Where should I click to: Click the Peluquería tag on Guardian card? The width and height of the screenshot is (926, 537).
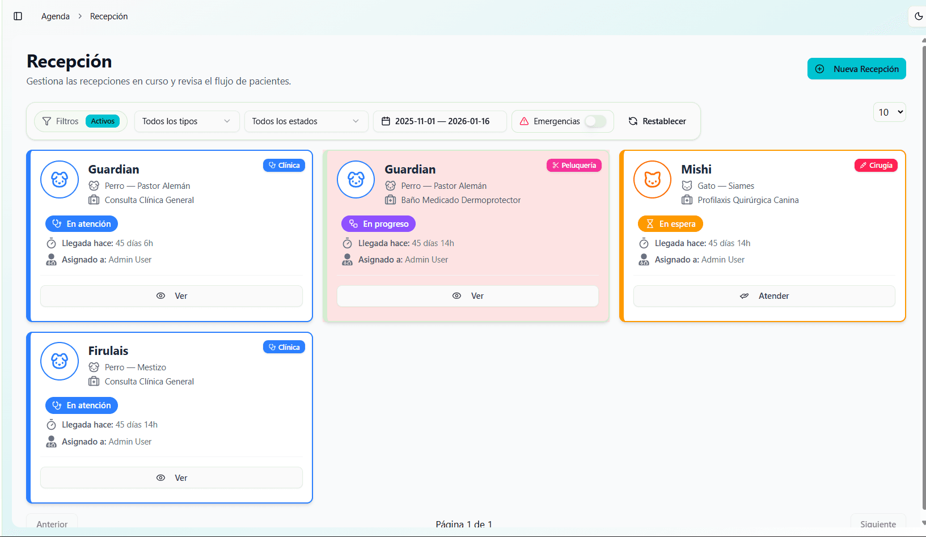click(574, 166)
